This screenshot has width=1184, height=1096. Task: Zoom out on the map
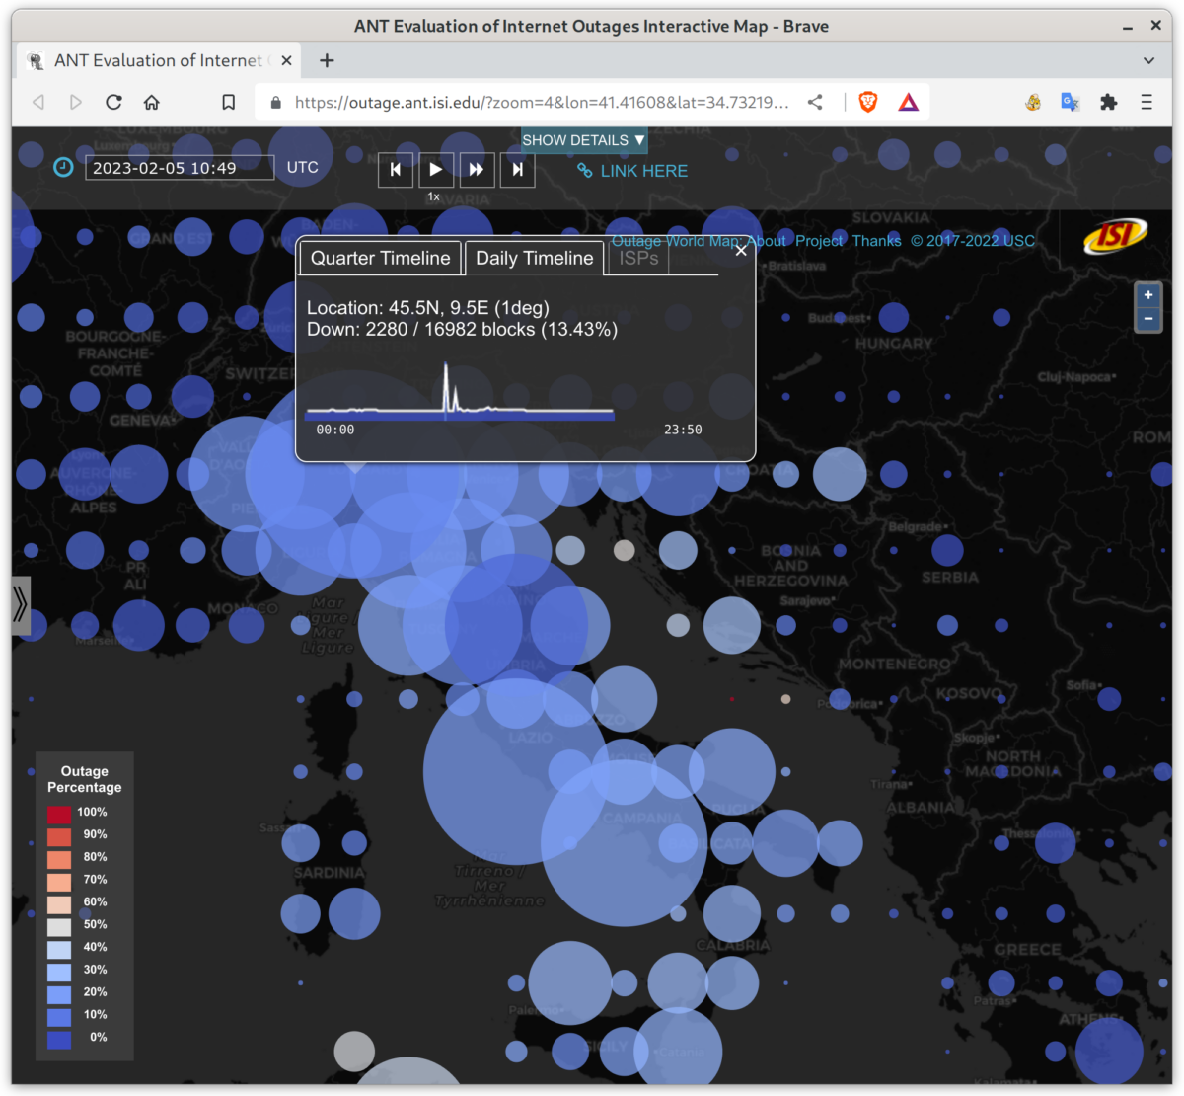[x=1147, y=319]
